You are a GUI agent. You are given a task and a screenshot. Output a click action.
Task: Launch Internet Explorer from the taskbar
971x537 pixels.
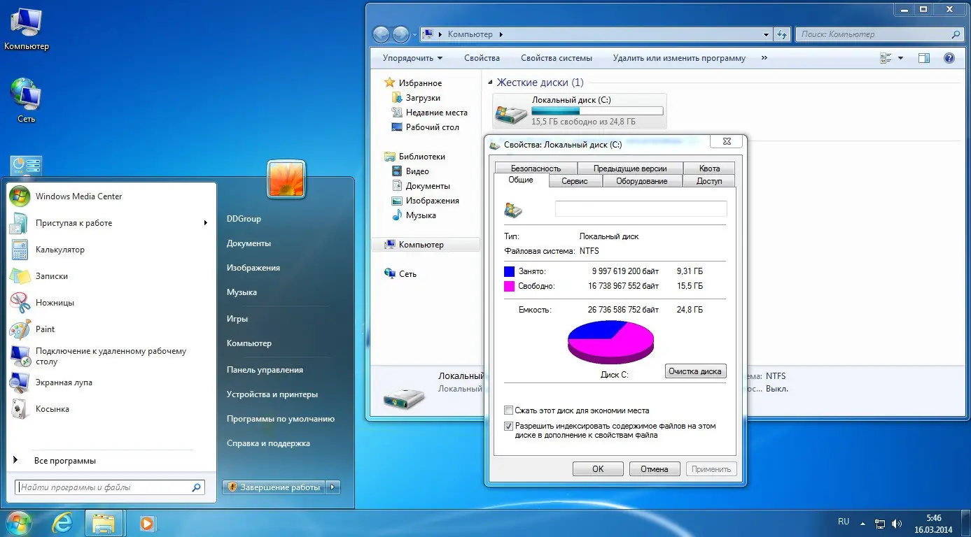tap(63, 522)
